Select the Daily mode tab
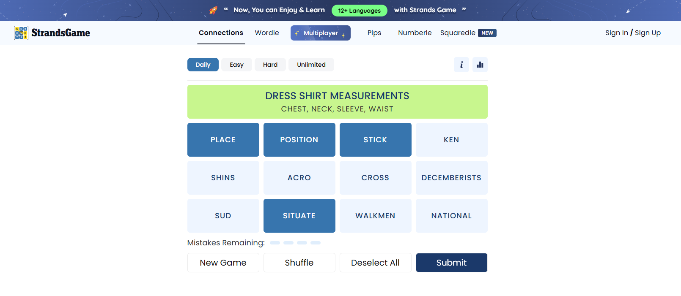Image resolution: width=681 pixels, height=296 pixels. point(203,65)
